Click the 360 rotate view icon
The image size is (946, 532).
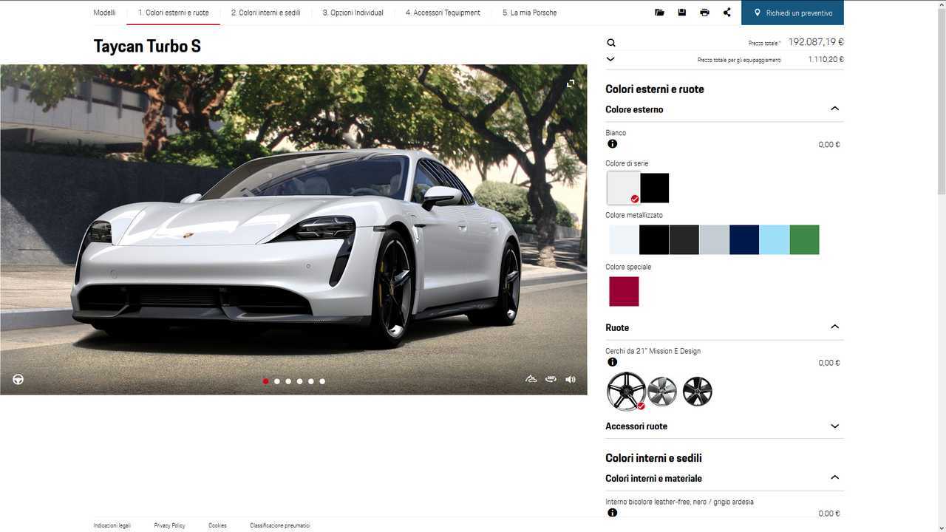coord(551,379)
